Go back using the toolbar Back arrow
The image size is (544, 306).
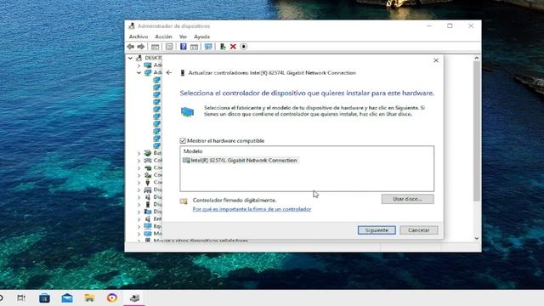pos(130,47)
